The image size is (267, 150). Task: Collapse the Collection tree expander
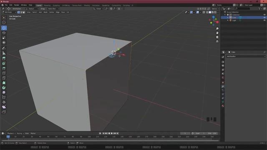225,15
